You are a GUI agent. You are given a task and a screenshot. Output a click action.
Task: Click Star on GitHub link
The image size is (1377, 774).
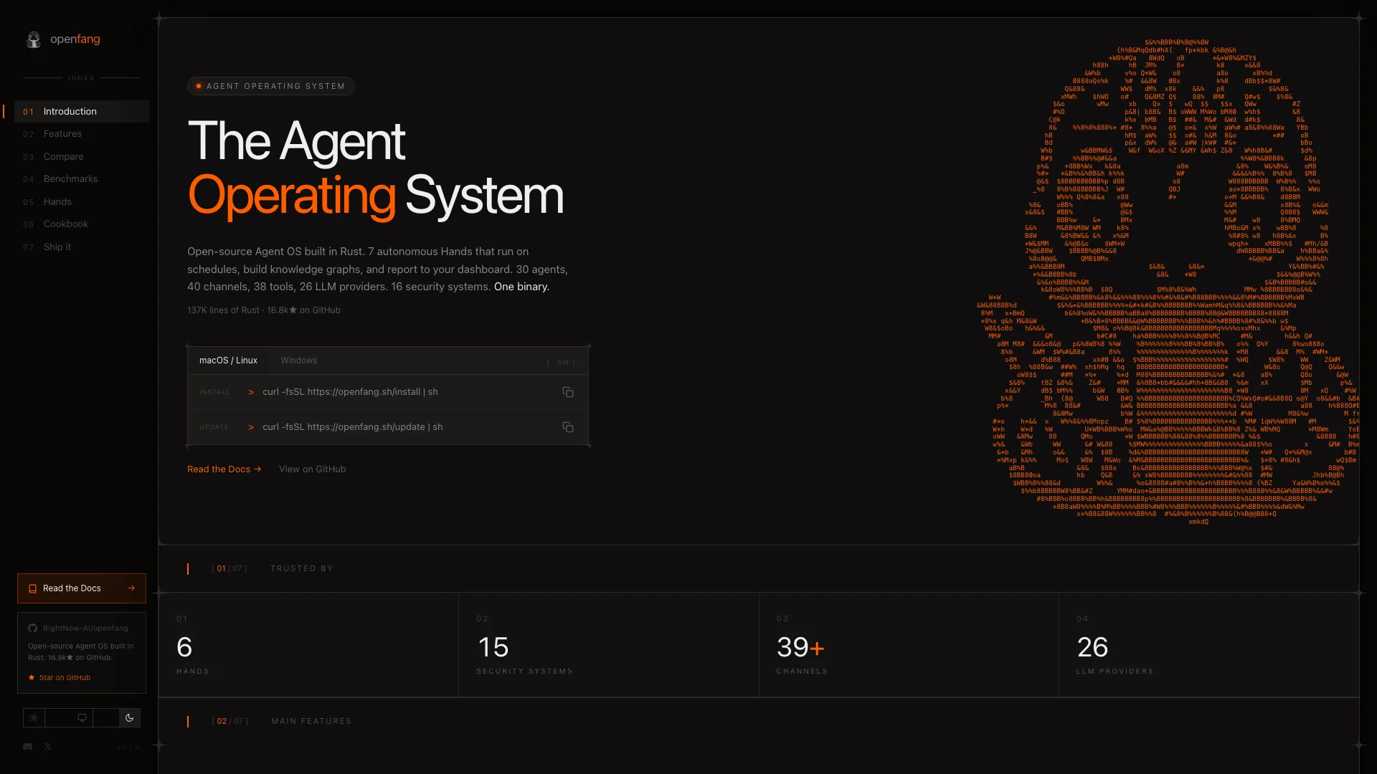coord(60,678)
